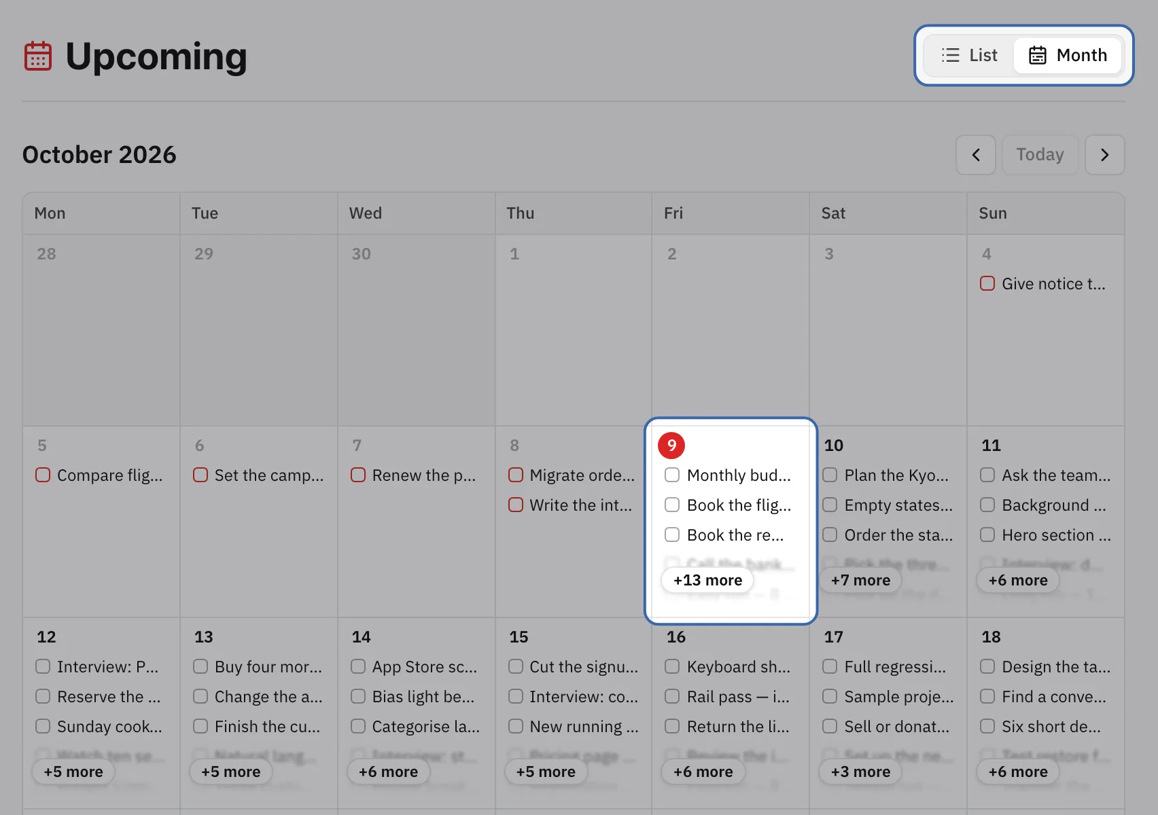Screen dimensions: 1158x815
Task: Open the 'Cut the signu...' task
Action: (x=584, y=666)
